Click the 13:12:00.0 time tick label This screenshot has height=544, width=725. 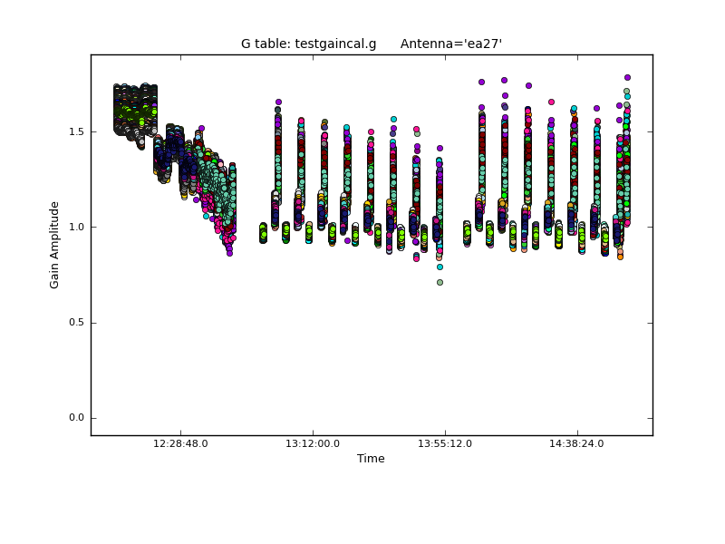(x=313, y=444)
